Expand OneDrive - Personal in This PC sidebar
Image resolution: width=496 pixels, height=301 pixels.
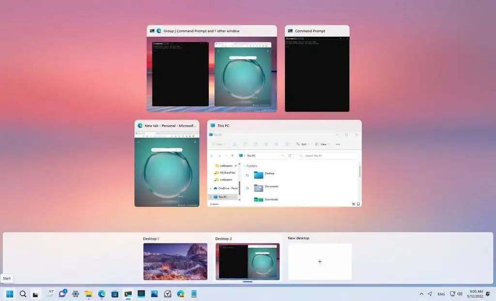coord(211,188)
